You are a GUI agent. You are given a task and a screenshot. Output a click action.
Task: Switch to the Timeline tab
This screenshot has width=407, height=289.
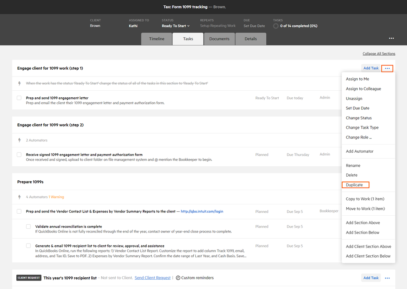click(x=157, y=39)
